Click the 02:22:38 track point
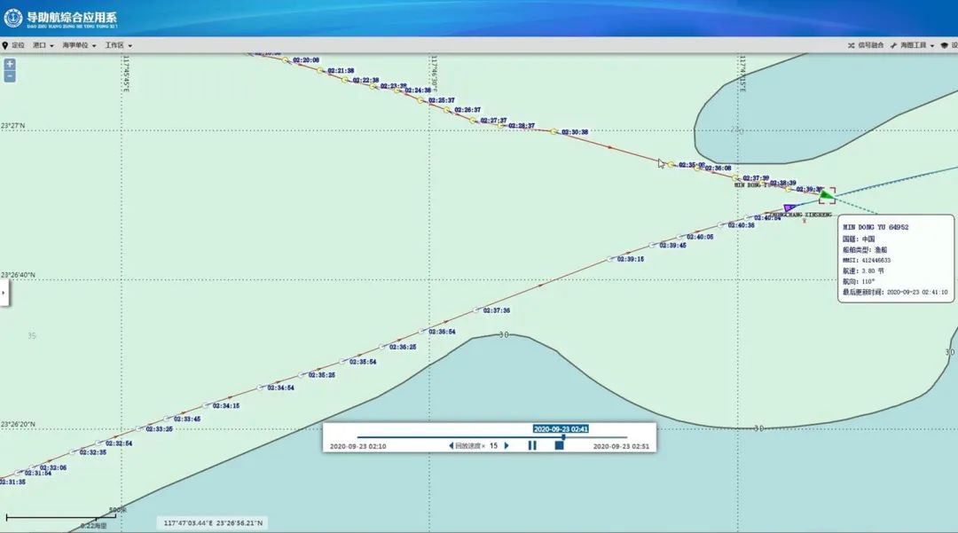958x533 pixels. 345,80
